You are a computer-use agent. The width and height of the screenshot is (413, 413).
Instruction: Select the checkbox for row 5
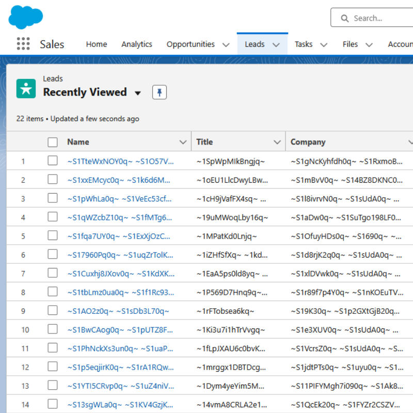coord(53,235)
